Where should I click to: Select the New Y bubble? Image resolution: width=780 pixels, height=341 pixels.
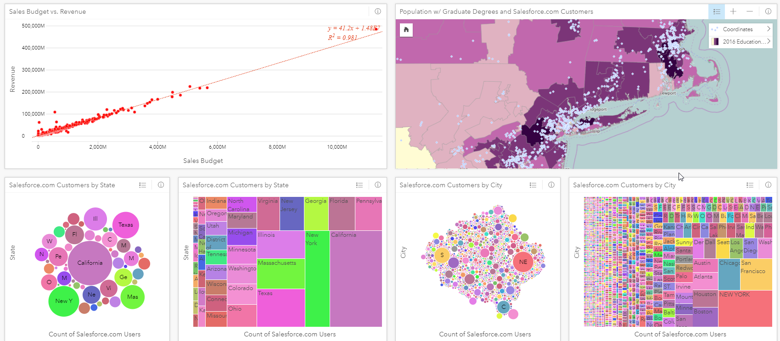(64, 301)
